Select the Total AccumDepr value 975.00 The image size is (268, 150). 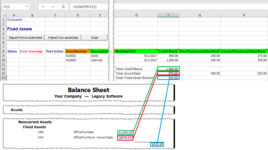pos(168,73)
